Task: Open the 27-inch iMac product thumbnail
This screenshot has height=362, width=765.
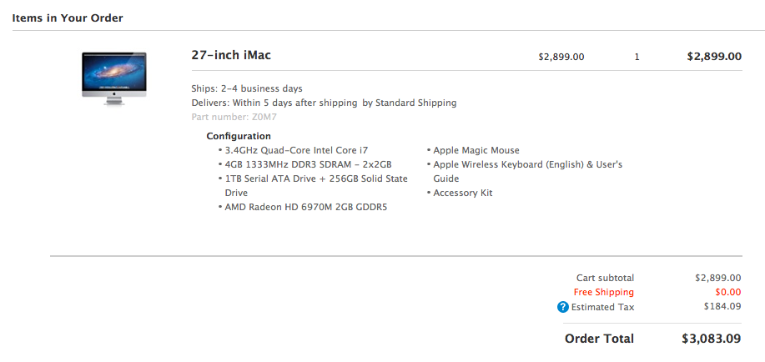Action: [114, 78]
